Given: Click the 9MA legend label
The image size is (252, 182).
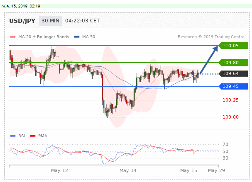Looking at the screenshot, I should (43, 136).
